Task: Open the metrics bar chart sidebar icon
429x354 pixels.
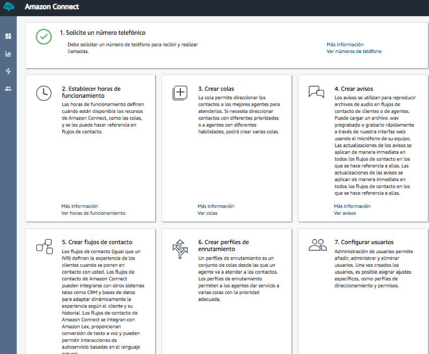Action: 8,53
